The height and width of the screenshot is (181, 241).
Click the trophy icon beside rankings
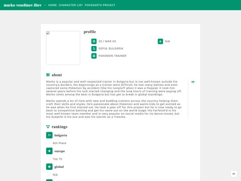pyautogui.click(x=48, y=126)
